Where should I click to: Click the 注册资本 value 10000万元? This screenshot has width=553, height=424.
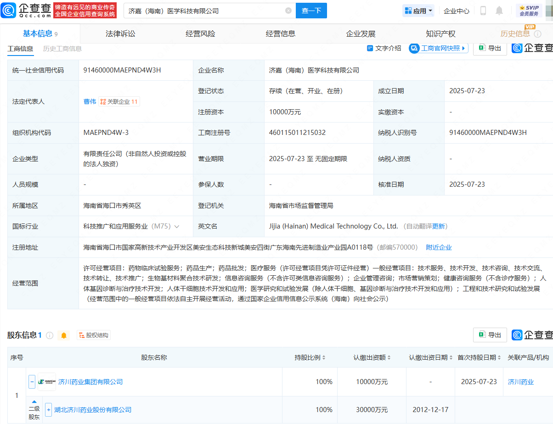(285, 112)
